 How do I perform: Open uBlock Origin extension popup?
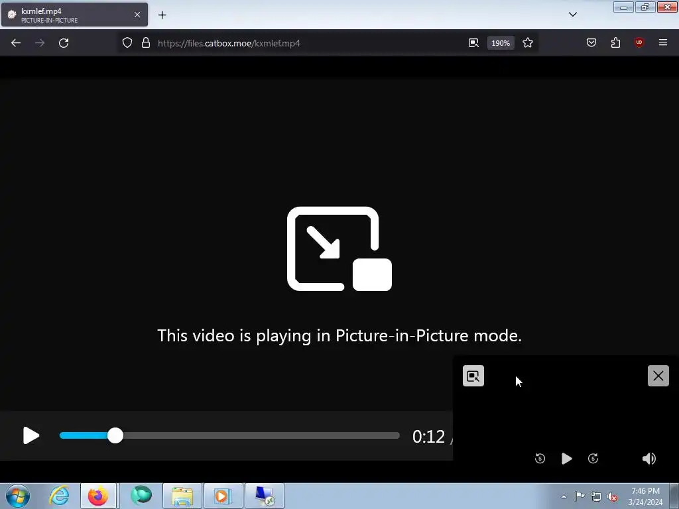(639, 42)
